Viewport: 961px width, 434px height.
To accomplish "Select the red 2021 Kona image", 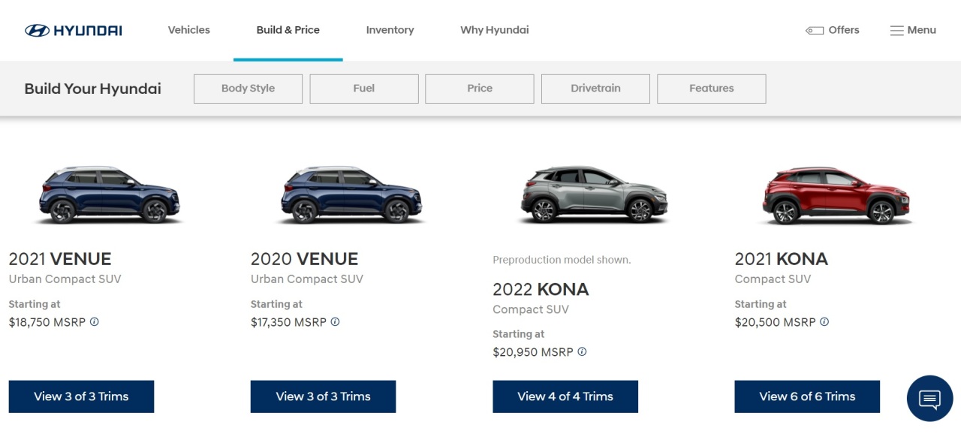I will (836, 196).
